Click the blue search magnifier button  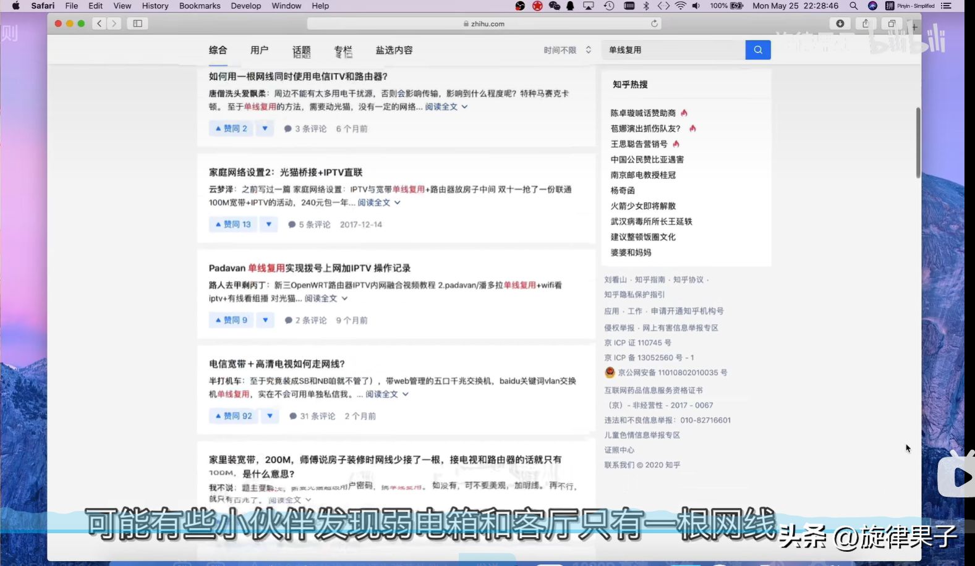758,50
